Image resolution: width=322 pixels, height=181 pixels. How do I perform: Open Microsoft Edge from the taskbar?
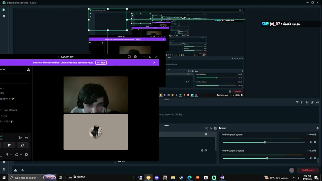[x=189, y=178]
